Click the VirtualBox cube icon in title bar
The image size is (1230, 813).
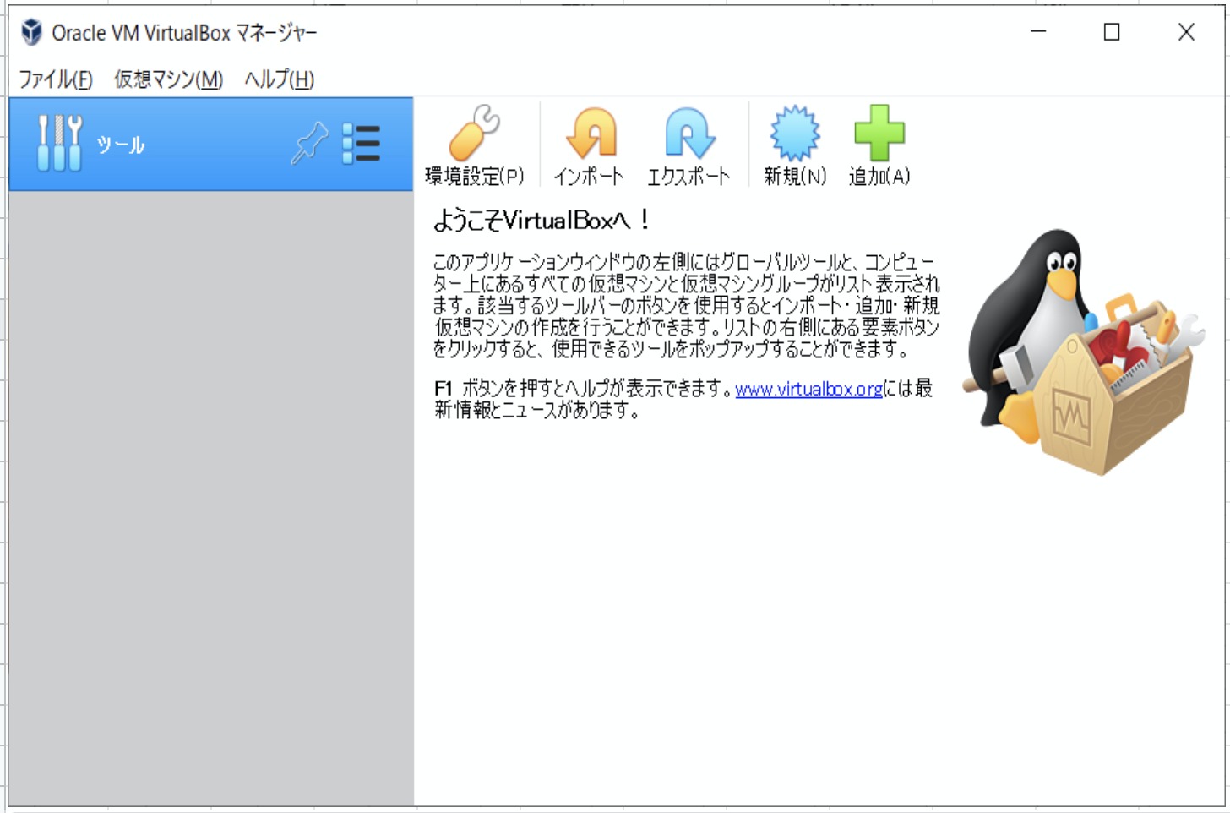point(31,32)
